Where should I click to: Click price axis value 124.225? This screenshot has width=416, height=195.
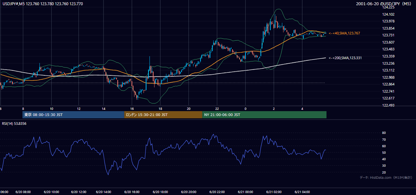click(388, 7)
